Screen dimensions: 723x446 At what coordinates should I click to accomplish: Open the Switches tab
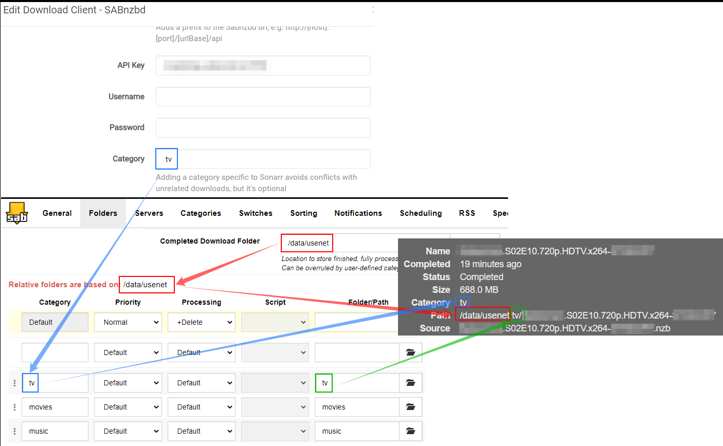coord(256,213)
